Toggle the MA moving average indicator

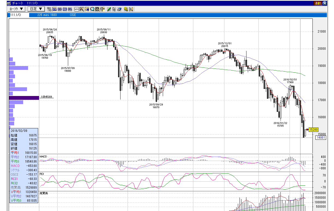tap(55, 9)
